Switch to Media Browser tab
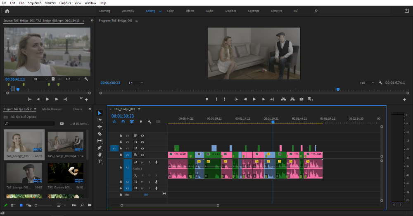 point(52,109)
